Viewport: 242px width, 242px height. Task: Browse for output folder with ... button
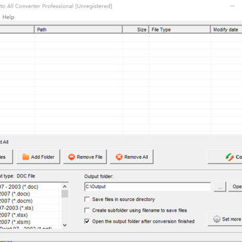click(x=220, y=187)
